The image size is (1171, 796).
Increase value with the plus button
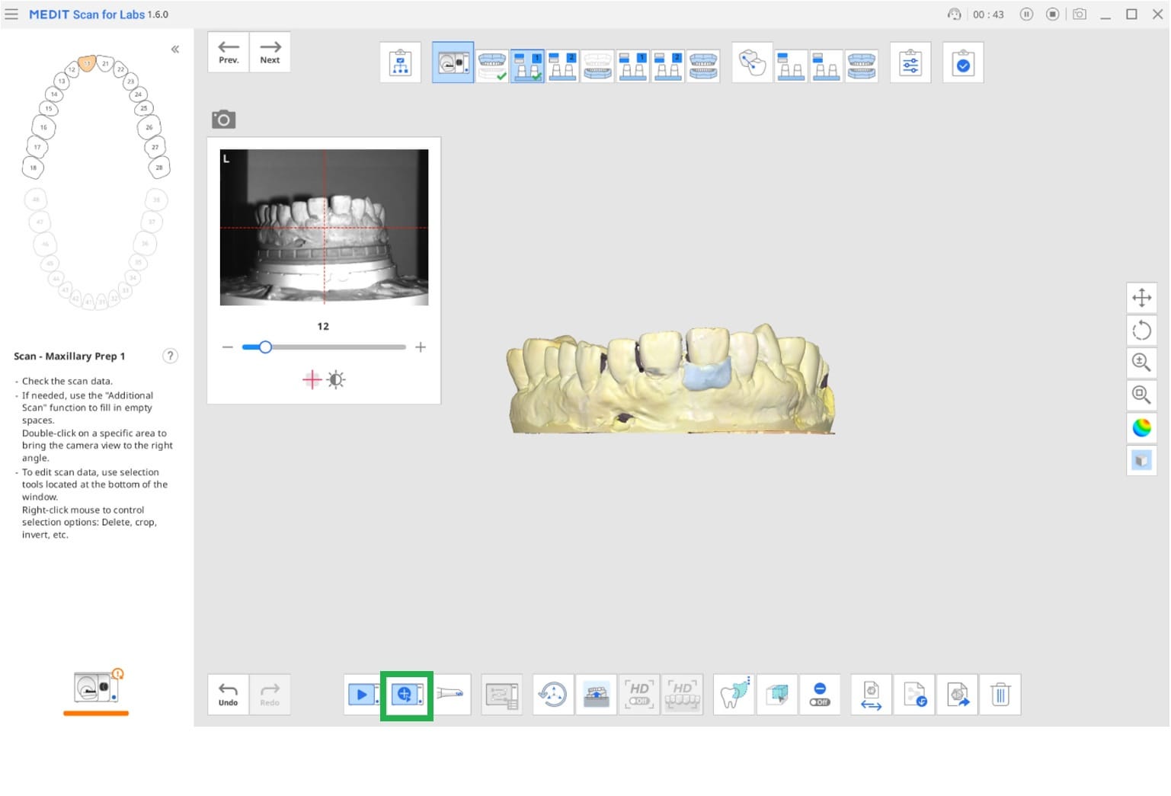click(x=420, y=347)
